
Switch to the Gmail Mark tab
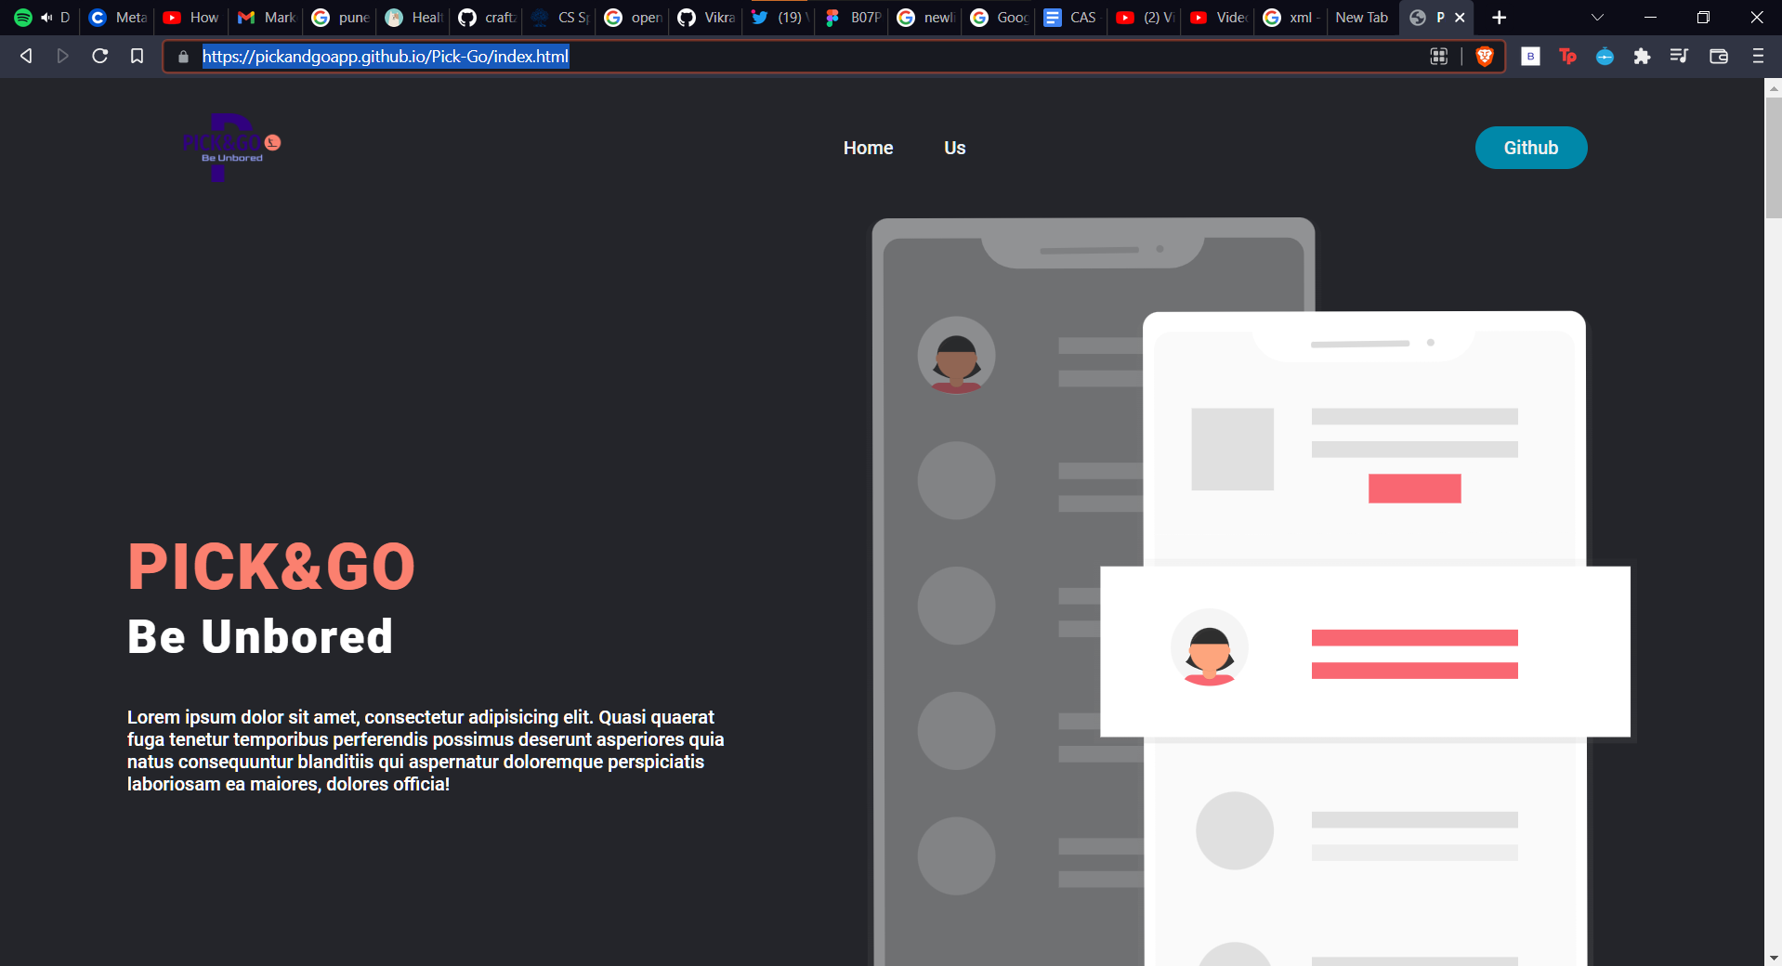[266, 18]
